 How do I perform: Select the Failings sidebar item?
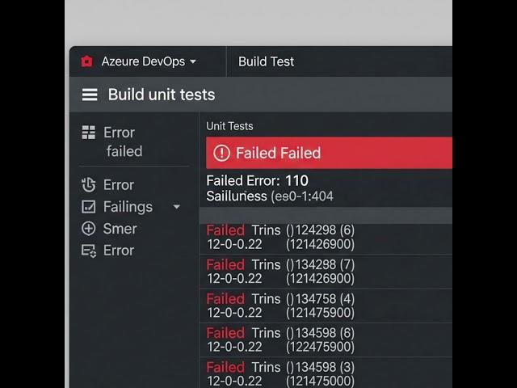[128, 207]
